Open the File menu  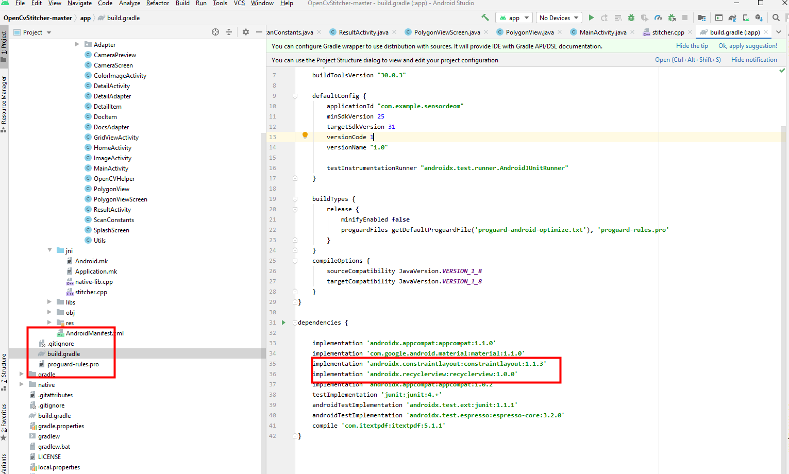(20, 3)
